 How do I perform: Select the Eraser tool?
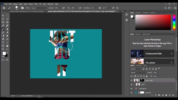tap(7, 32)
